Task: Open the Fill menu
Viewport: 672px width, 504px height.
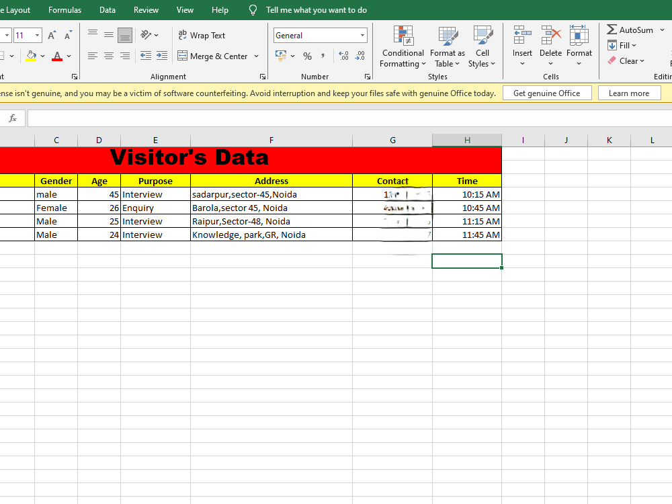Action: click(622, 46)
